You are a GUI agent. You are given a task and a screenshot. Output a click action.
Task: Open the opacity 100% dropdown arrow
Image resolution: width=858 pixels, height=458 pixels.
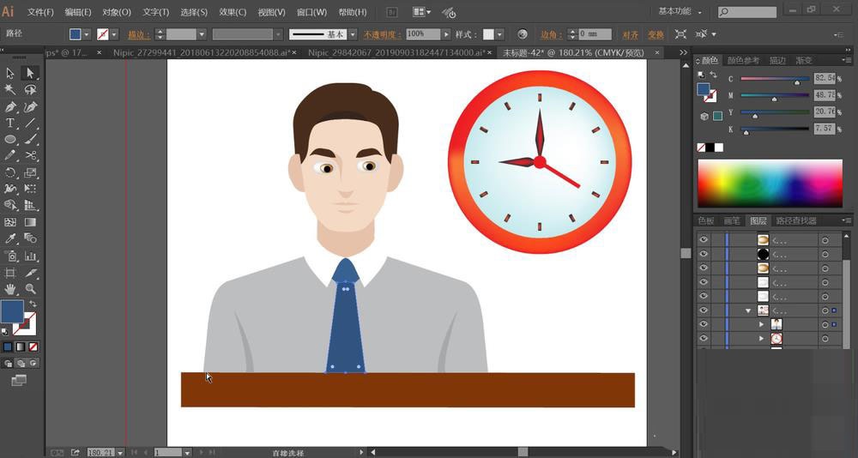pos(445,34)
